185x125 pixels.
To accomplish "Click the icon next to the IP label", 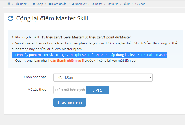I will (x=125, y=4).
